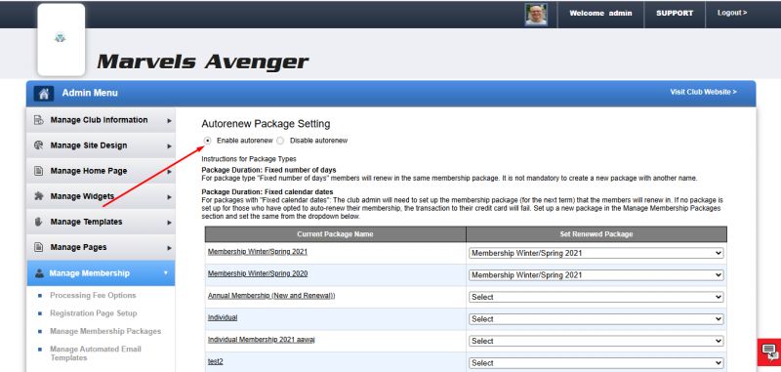Click the Marvels Avenger club title

(203, 62)
